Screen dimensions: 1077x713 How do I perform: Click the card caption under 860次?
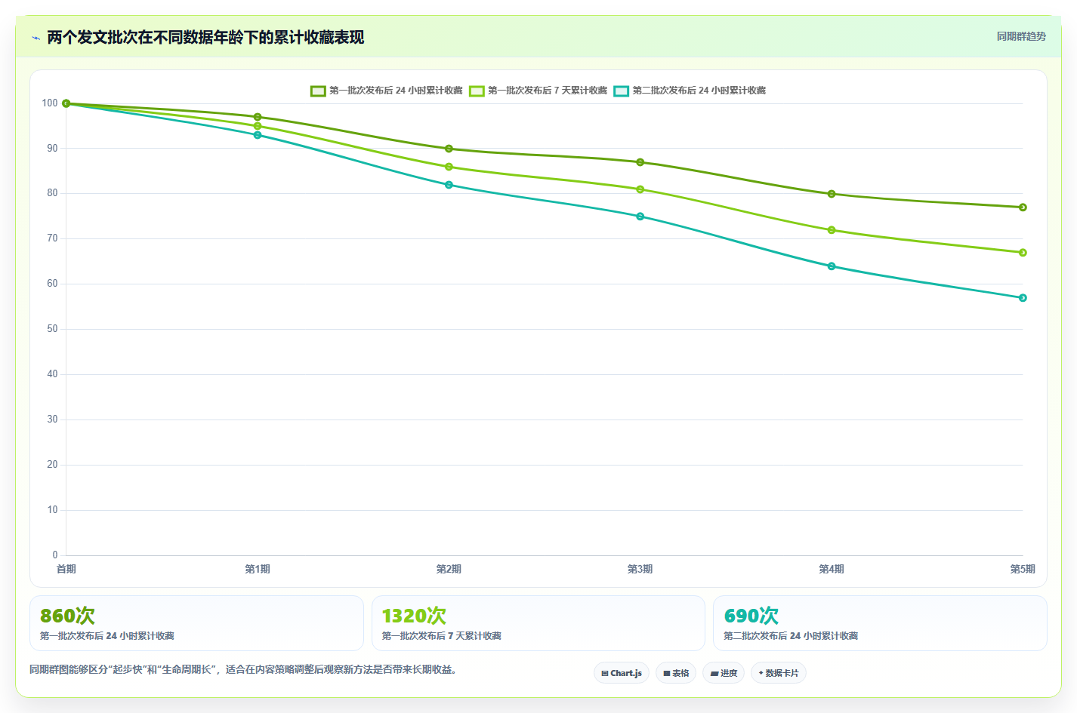(x=107, y=636)
